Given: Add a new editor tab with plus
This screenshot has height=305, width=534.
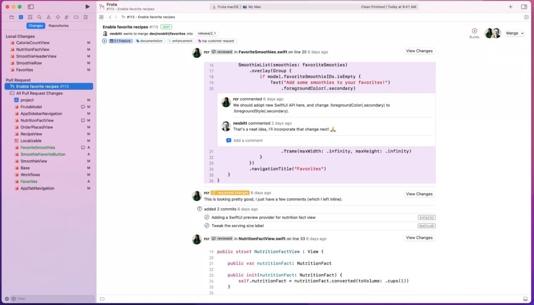Looking at the screenshot, I should coord(511,7).
